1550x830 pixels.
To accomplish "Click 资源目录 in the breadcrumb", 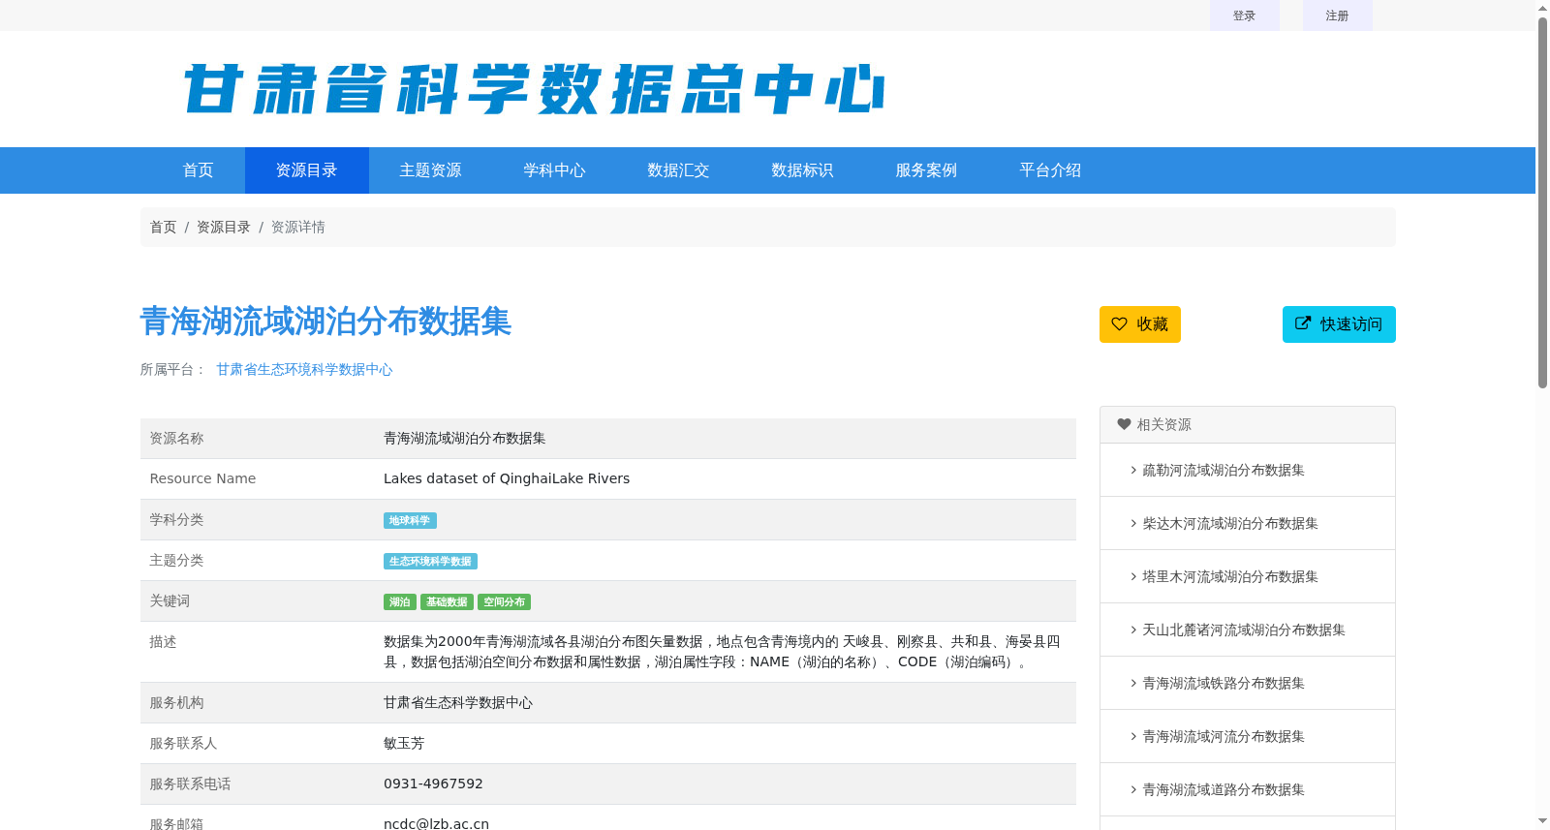I will pyautogui.click(x=224, y=227).
